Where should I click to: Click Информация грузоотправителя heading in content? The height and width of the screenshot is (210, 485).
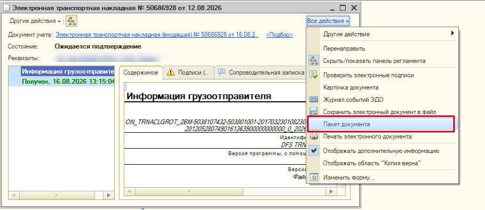pyautogui.click(x=199, y=96)
